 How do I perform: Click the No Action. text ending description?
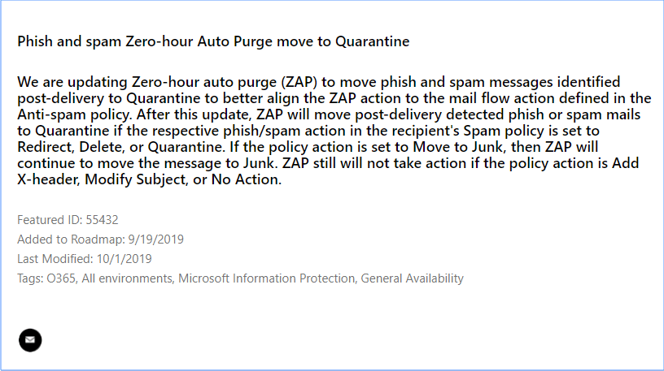(x=247, y=179)
